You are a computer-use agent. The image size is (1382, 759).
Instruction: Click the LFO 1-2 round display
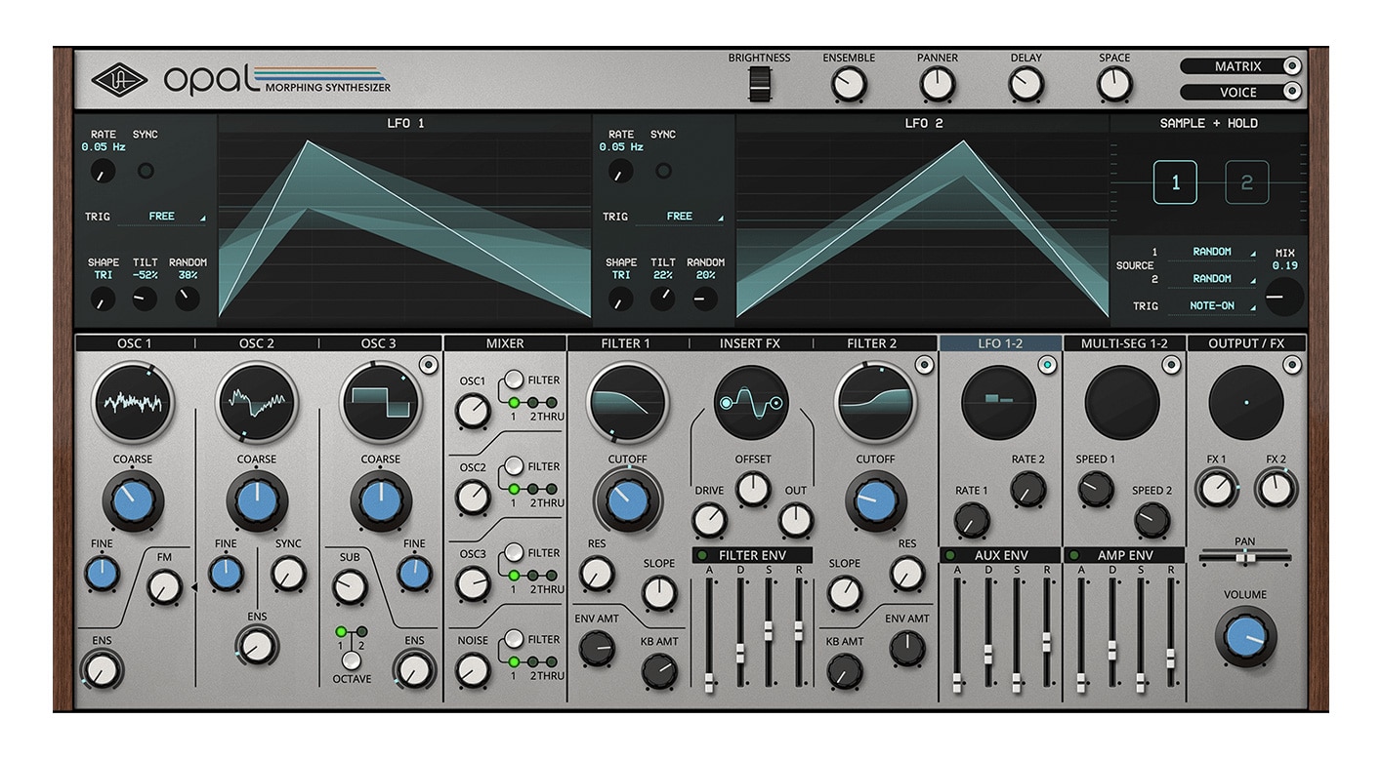click(998, 402)
